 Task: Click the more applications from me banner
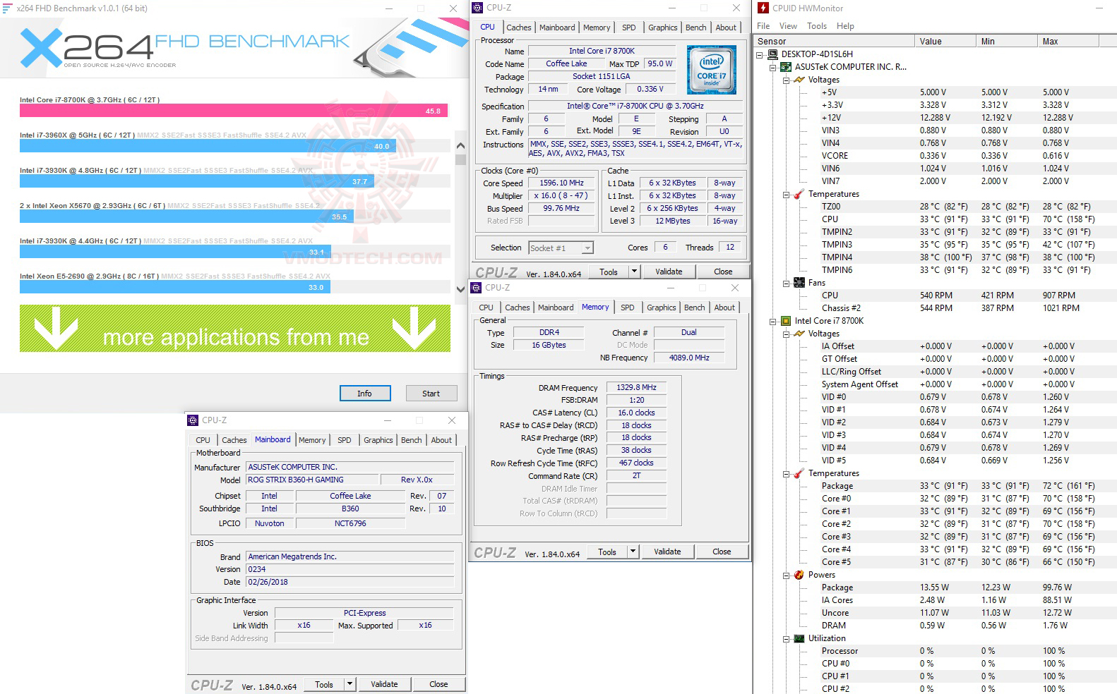point(235,329)
